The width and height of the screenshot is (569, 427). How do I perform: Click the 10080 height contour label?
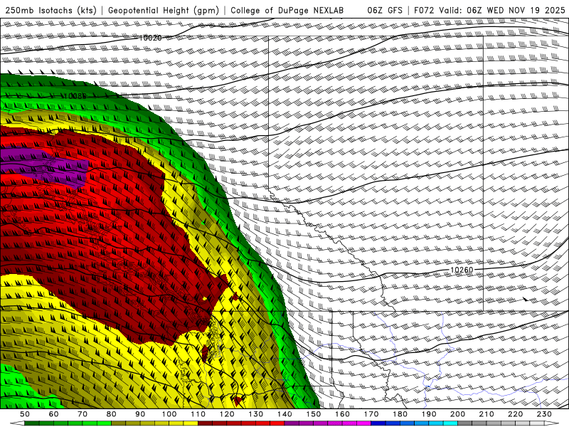75,96
